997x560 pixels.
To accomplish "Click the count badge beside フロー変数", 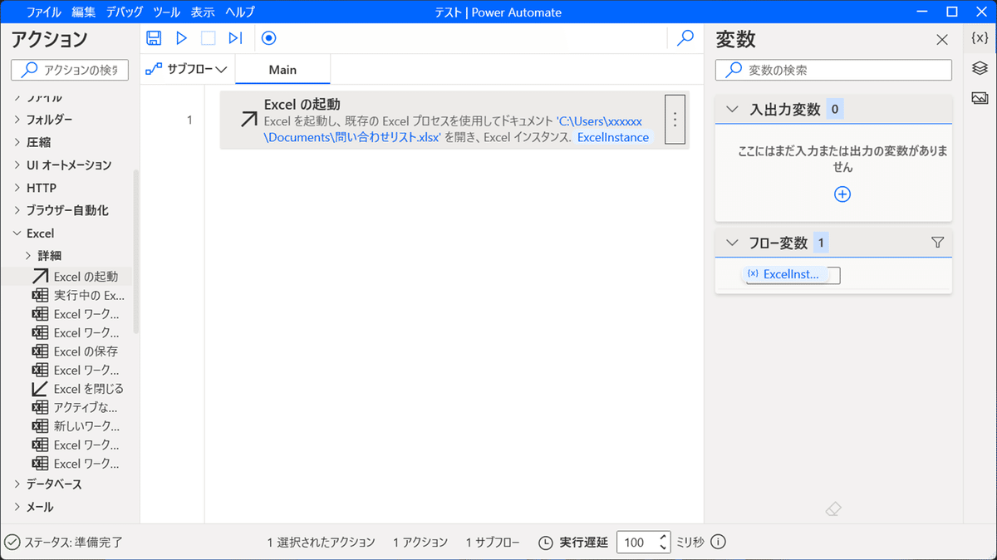I will 822,243.
